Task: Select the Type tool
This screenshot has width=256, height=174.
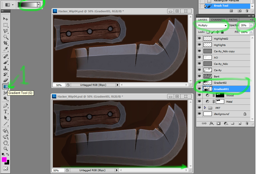Action: tap(6, 112)
